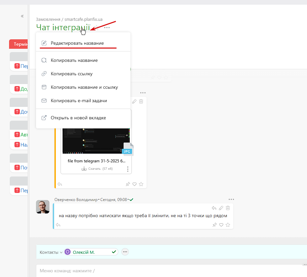The image size is (307, 277).
Task: Open the round three-dots button beside contacts
Action: pyautogui.click(x=125, y=252)
